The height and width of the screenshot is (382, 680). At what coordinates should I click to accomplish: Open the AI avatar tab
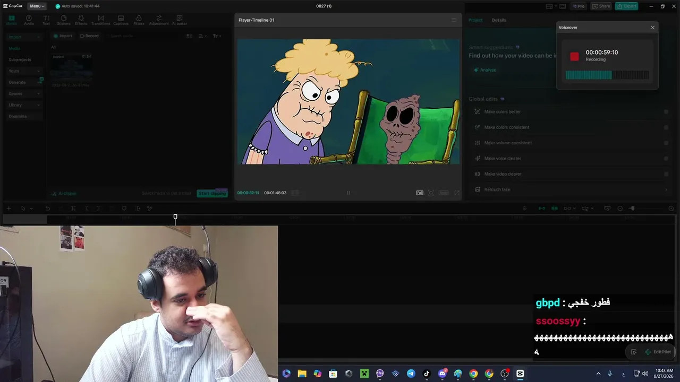click(x=179, y=20)
